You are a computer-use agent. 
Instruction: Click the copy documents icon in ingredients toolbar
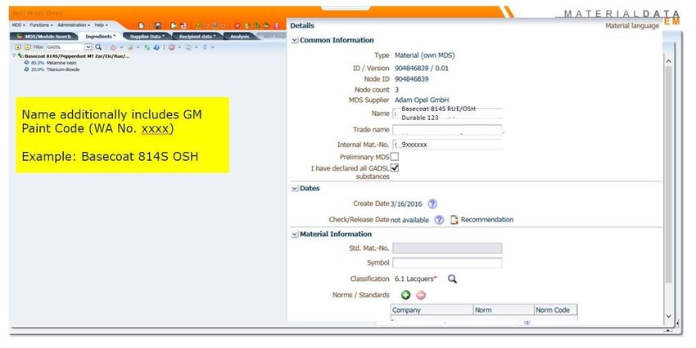coord(188,47)
